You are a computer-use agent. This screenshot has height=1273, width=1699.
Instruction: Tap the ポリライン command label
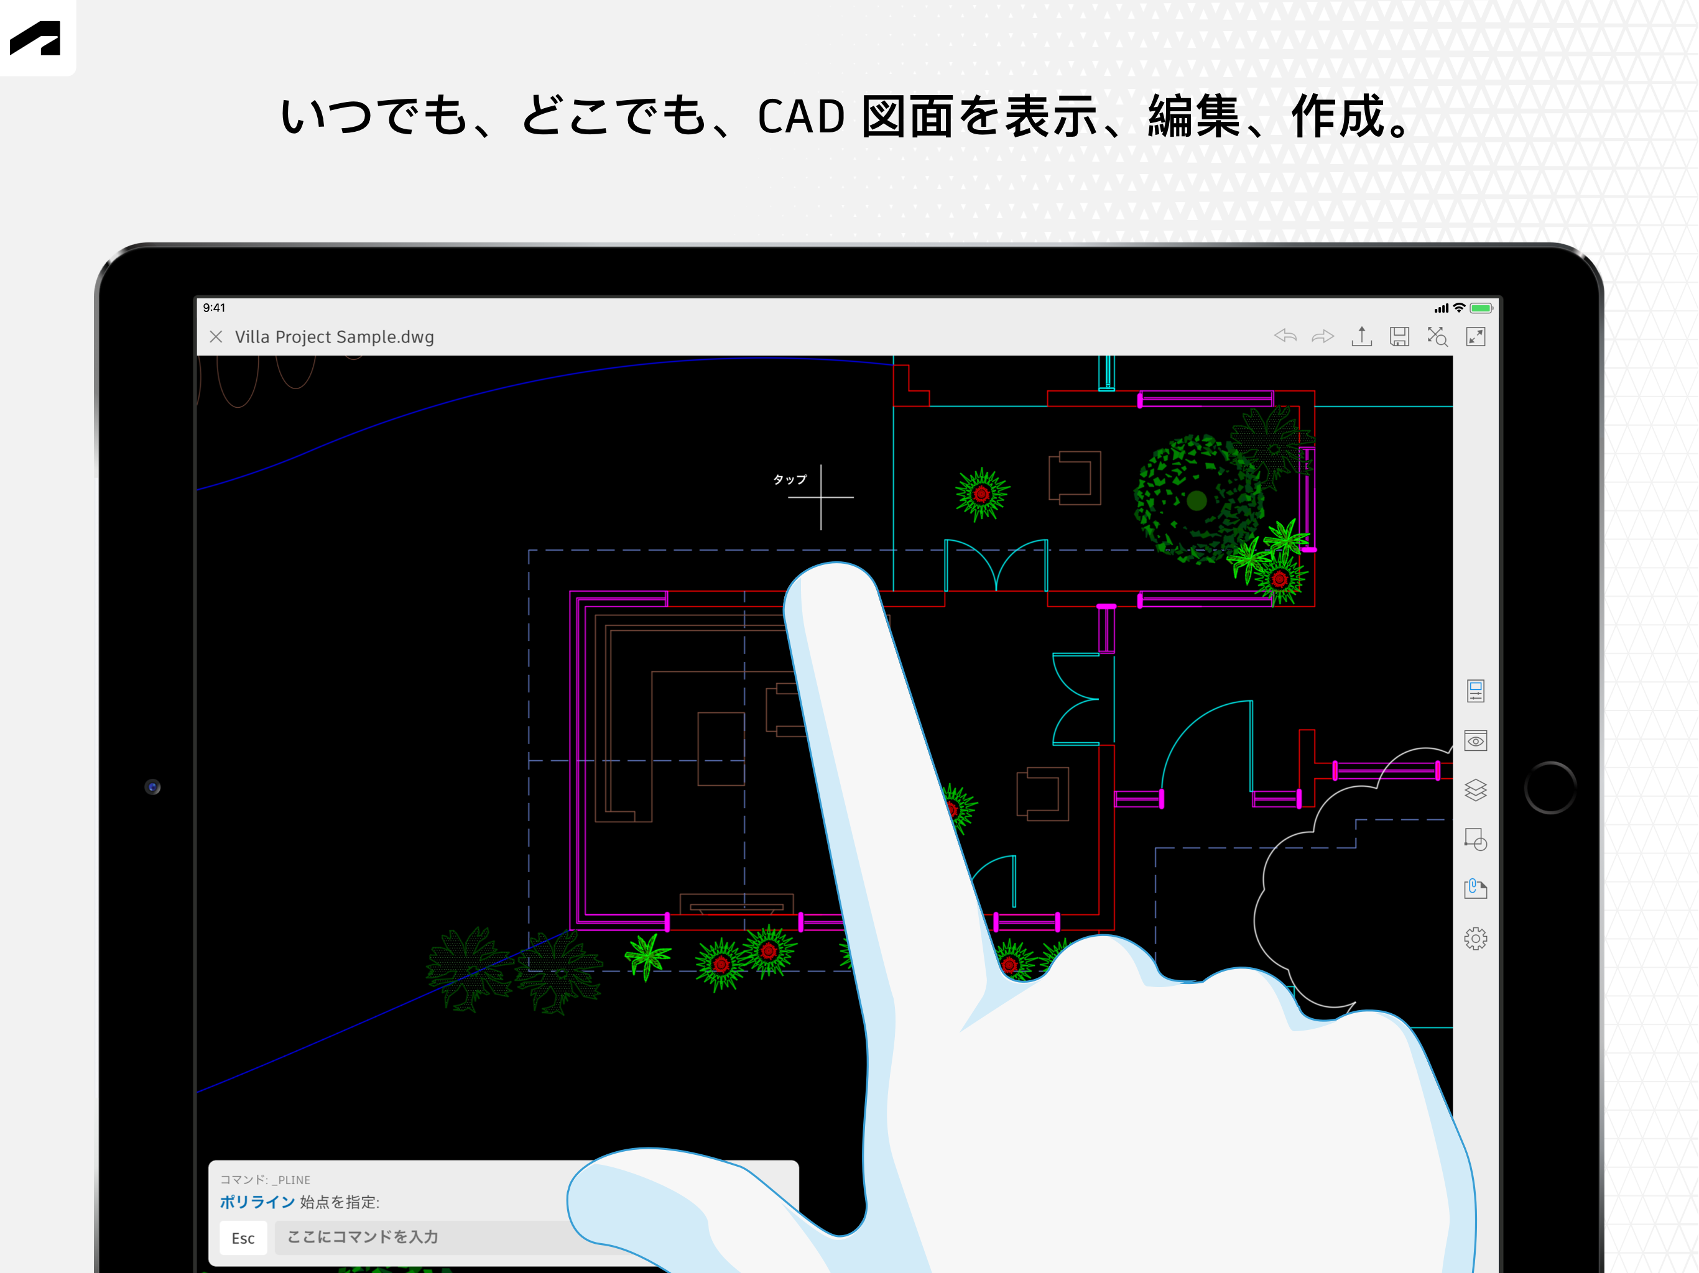pyautogui.click(x=257, y=1202)
